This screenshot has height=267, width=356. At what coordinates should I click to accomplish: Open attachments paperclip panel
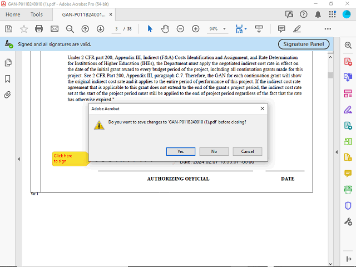pyautogui.click(x=7, y=95)
